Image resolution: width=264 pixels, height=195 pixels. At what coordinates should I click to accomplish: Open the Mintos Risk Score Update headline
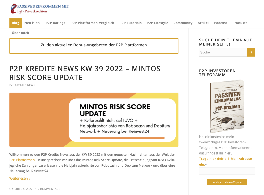85,73
